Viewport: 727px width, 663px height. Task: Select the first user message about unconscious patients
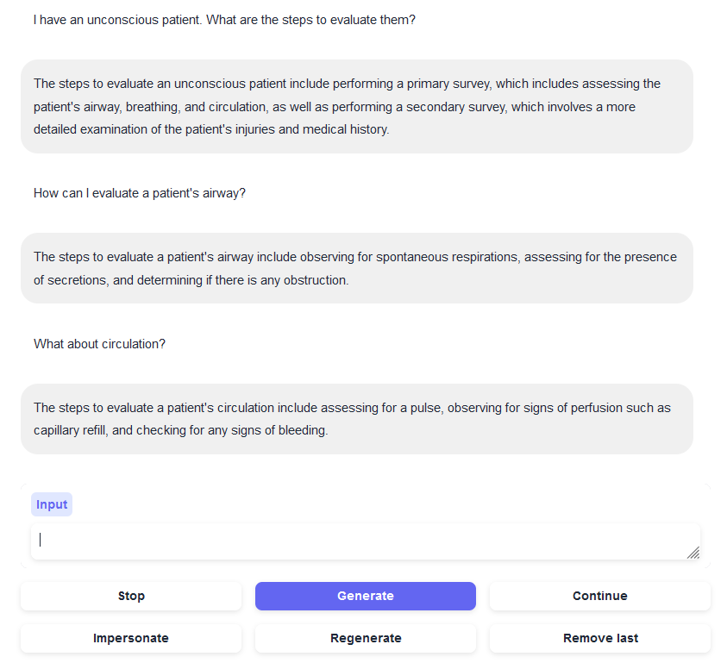click(223, 19)
